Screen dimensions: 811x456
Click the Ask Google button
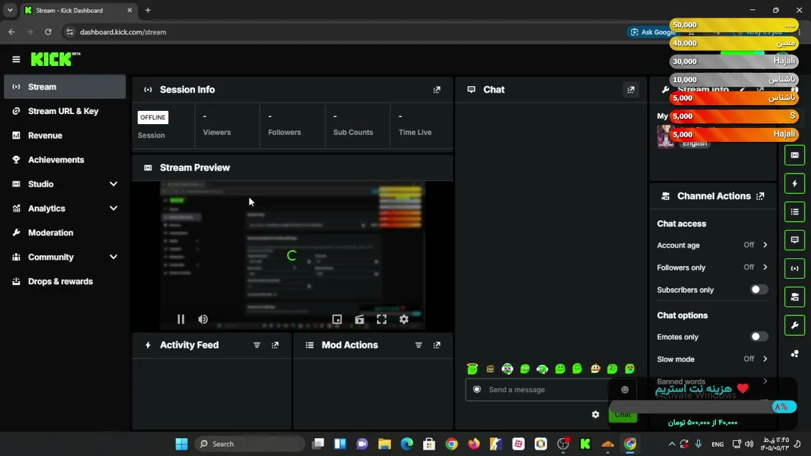click(x=653, y=32)
